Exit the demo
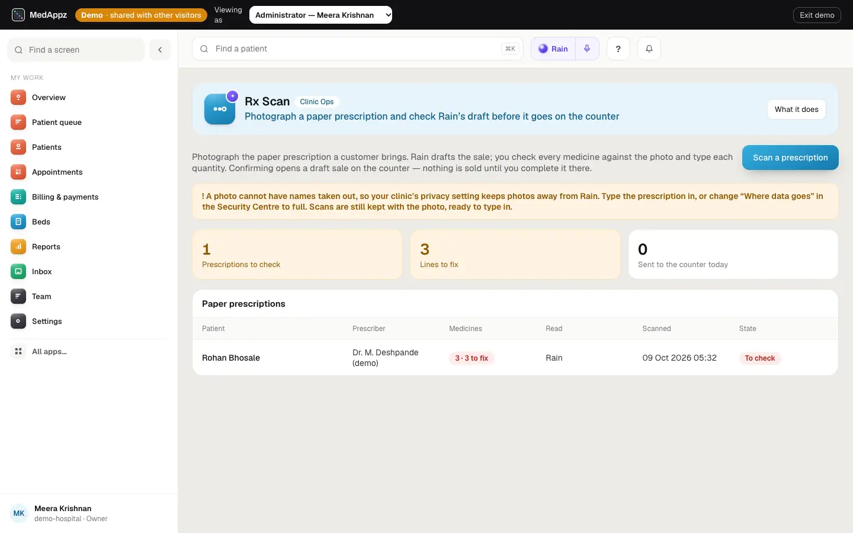This screenshot has height=533, width=853. click(817, 15)
